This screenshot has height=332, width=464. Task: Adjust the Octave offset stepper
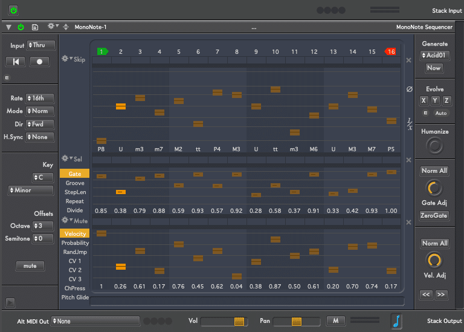[43, 226]
